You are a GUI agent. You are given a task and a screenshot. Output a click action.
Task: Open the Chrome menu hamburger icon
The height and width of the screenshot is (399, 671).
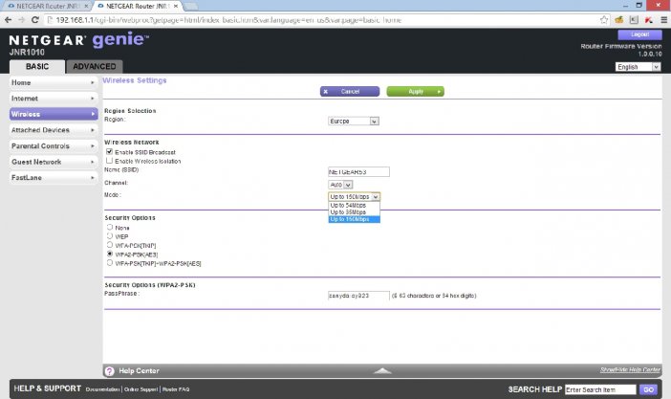click(663, 20)
